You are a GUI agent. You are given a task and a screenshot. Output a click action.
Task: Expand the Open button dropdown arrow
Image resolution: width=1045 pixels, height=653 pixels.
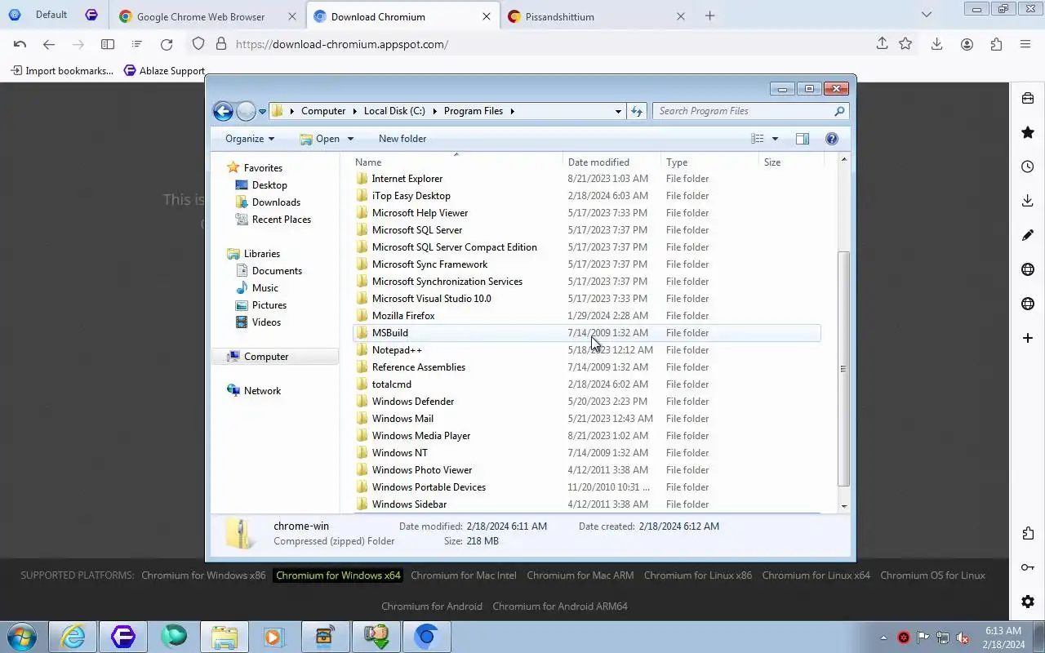[x=350, y=139]
